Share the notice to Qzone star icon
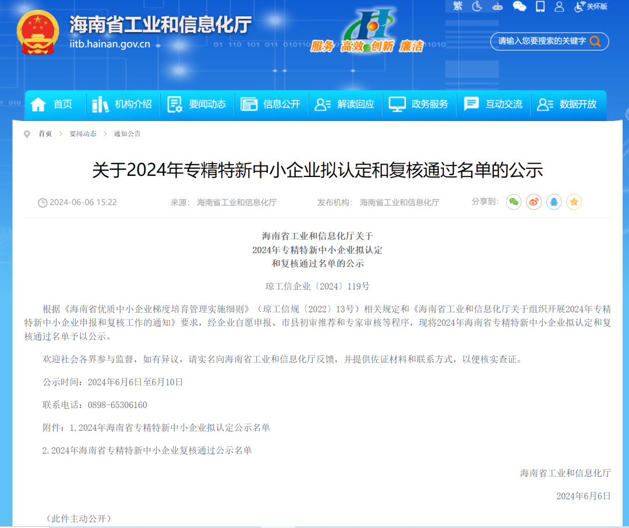Image resolution: width=629 pixels, height=528 pixels. click(x=574, y=202)
